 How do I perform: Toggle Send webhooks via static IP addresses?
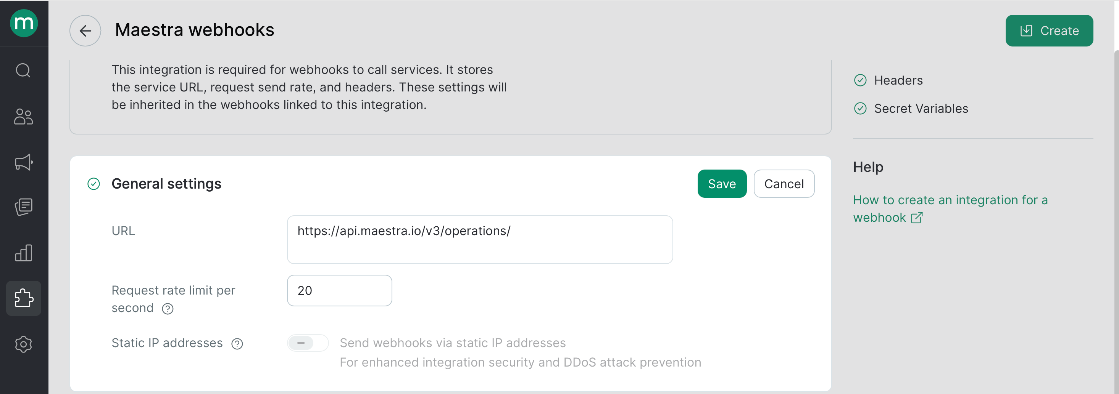coord(308,343)
